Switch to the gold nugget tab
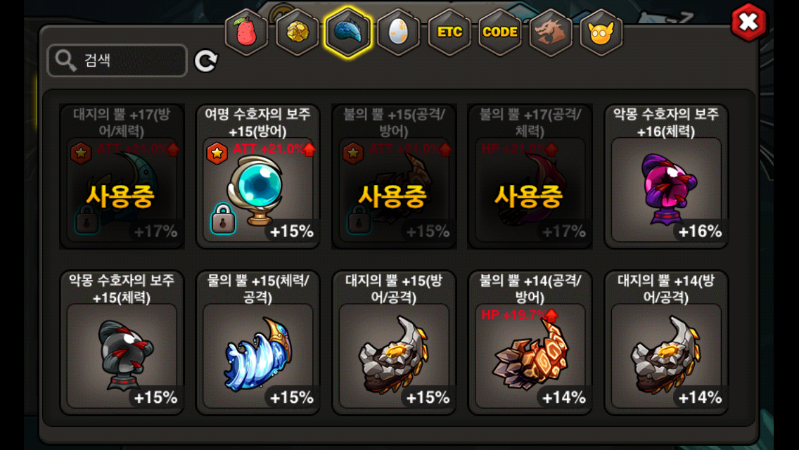The height and width of the screenshot is (450, 799). click(x=297, y=32)
